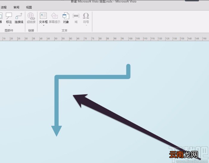
Task: Switch to the 视图 ribbon tab
Action: click(29, 7)
